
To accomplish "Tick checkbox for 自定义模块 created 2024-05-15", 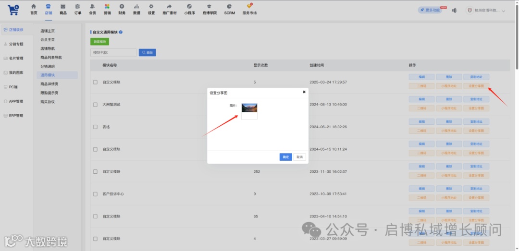I will click(95, 149).
